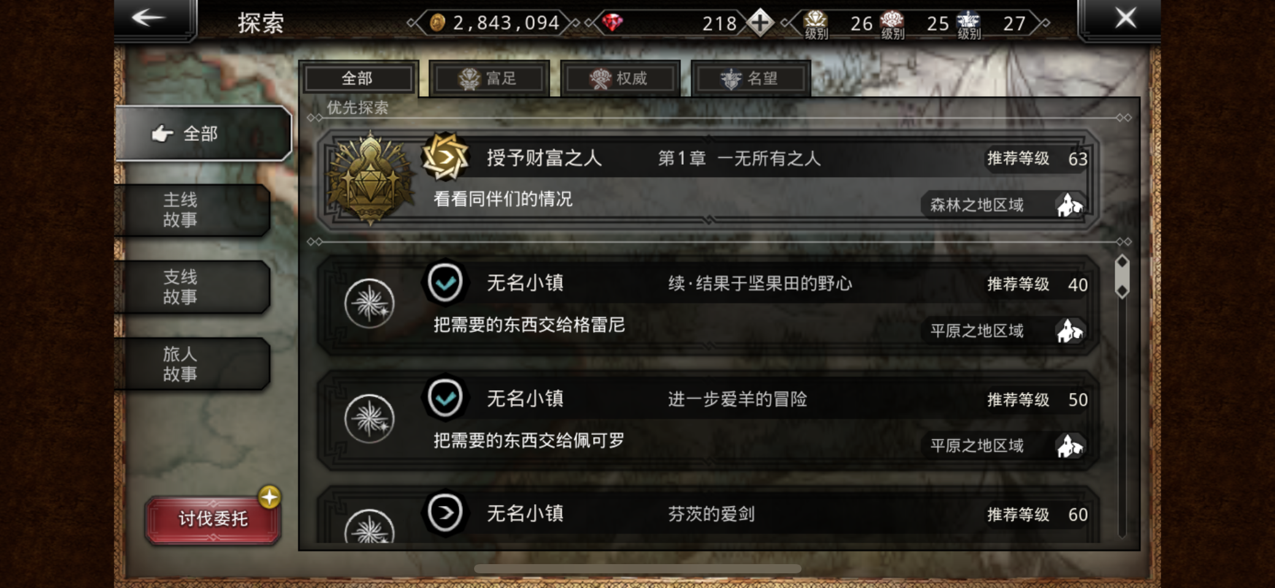Viewport: 1275px width, 588px height.
Task: Click the quest list scrollbar handle
Action: [x=1122, y=276]
